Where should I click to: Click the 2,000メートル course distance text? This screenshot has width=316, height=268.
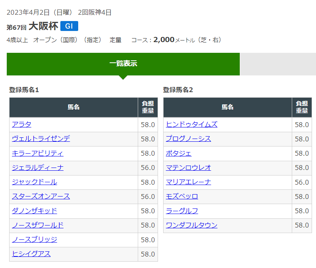174,40
